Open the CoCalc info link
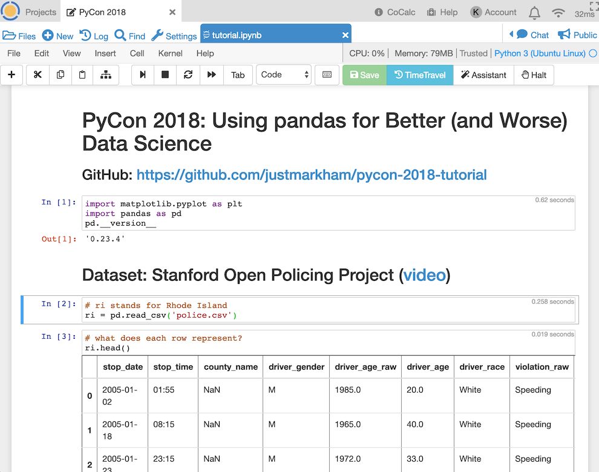This screenshot has height=472, width=599. pyautogui.click(x=395, y=12)
